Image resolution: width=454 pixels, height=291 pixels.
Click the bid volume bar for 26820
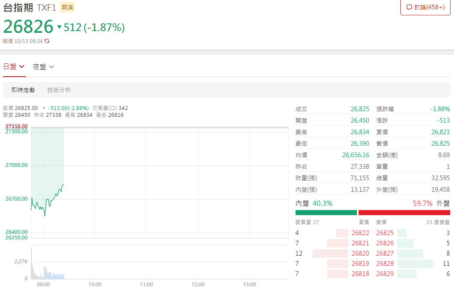click(330, 254)
